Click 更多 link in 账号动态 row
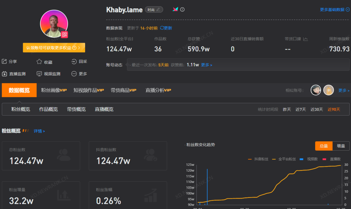 (x=206, y=65)
